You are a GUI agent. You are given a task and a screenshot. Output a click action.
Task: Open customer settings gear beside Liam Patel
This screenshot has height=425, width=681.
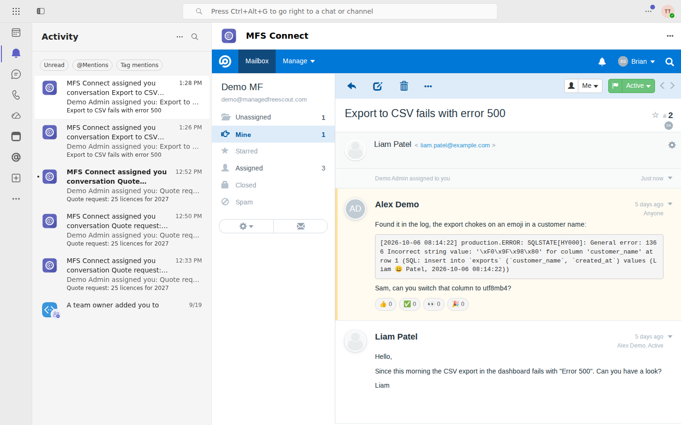[x=672, y=145]
